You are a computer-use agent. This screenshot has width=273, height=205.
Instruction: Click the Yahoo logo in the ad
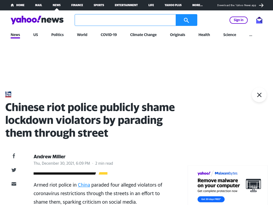click(x=204, y=173)
